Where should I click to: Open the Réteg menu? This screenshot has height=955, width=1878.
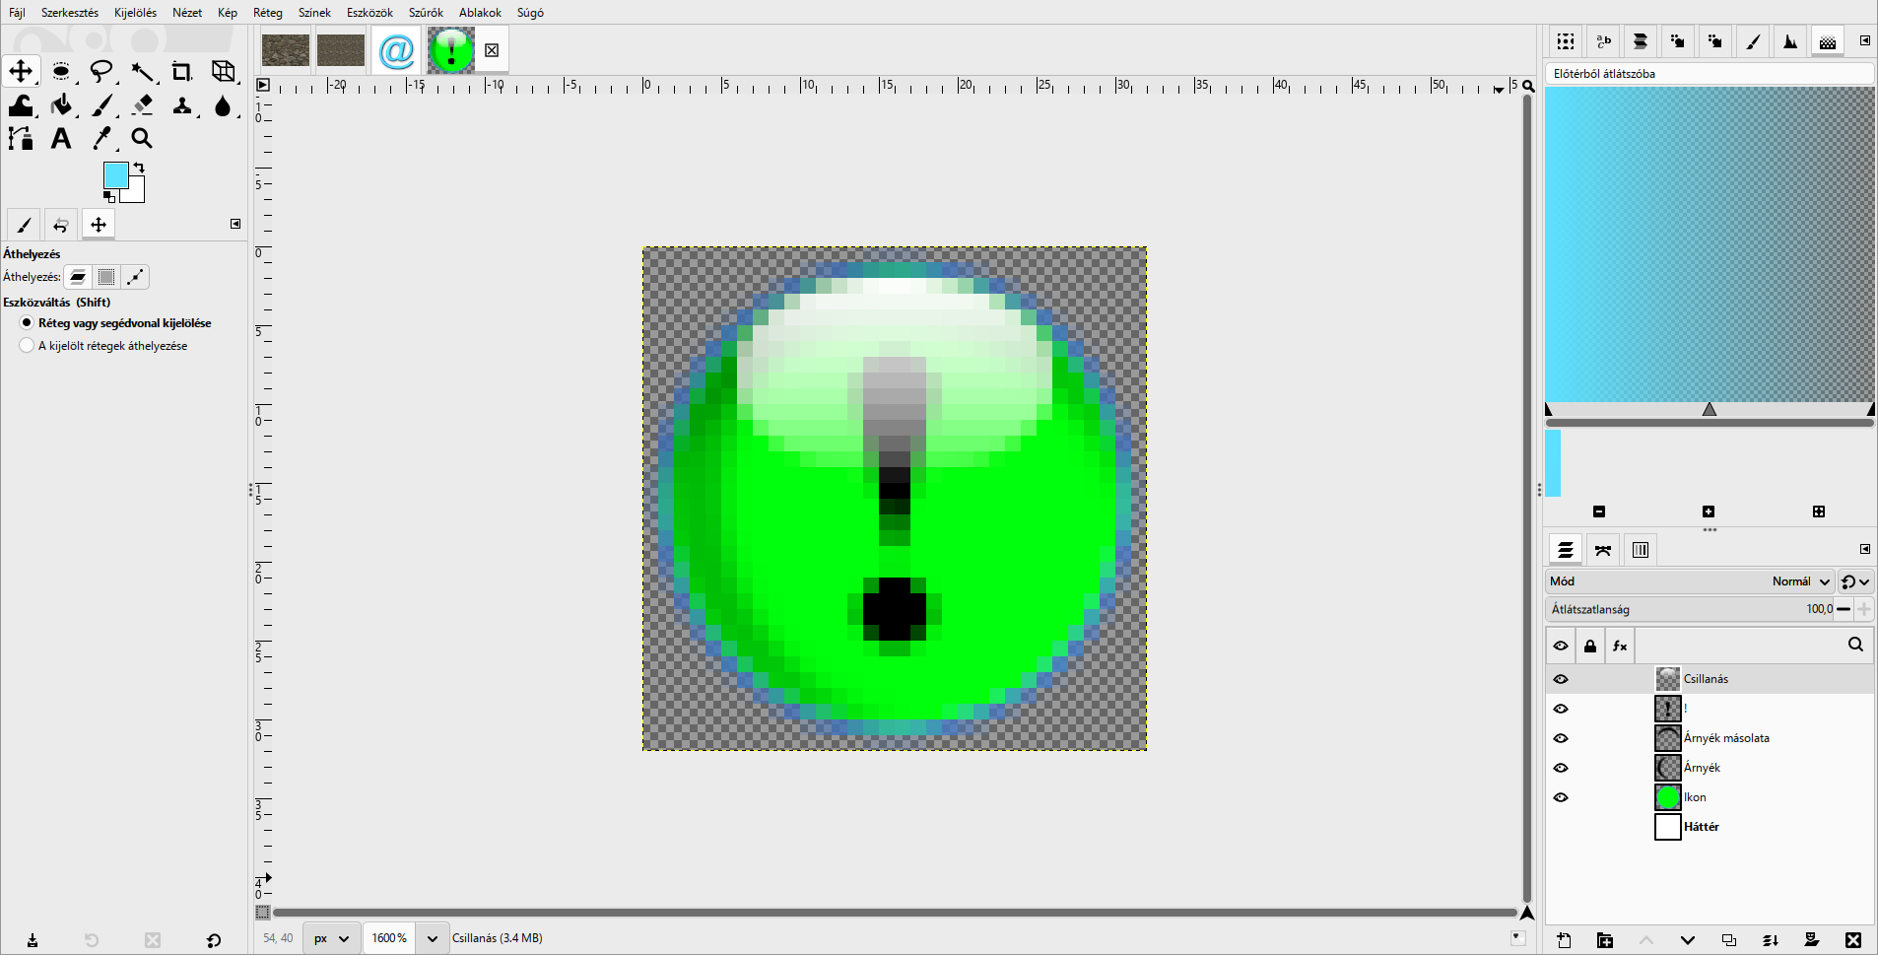[x=267, y=13]
